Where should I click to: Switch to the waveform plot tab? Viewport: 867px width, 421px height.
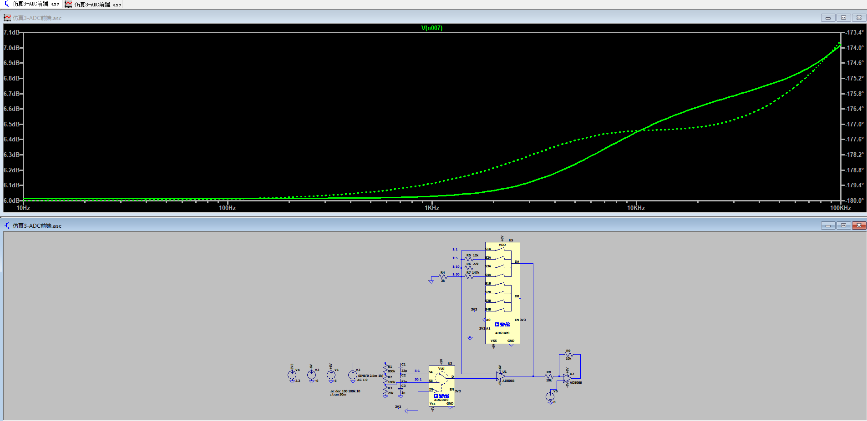pyautogui.click(x=93, y=4)
